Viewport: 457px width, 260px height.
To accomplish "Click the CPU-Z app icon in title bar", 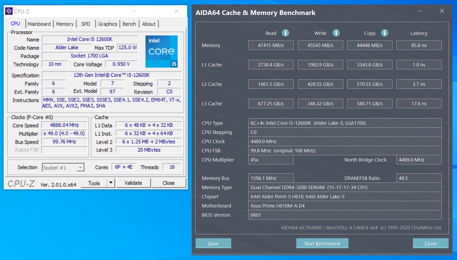I will tap(9, 11).
